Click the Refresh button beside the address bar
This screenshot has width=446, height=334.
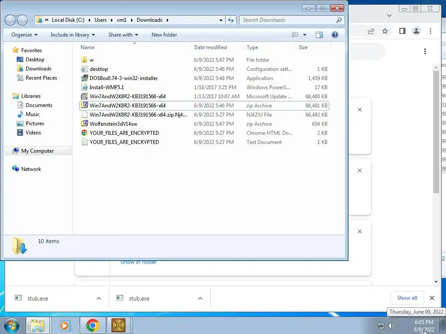tap(231, 20)
